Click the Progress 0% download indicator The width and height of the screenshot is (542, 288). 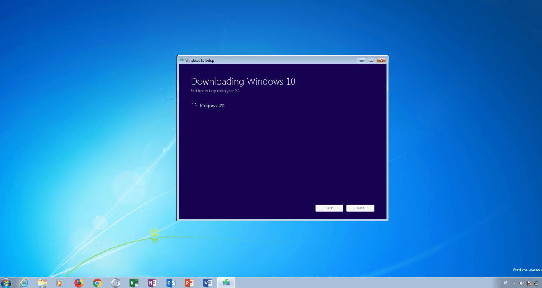[212, 105]
